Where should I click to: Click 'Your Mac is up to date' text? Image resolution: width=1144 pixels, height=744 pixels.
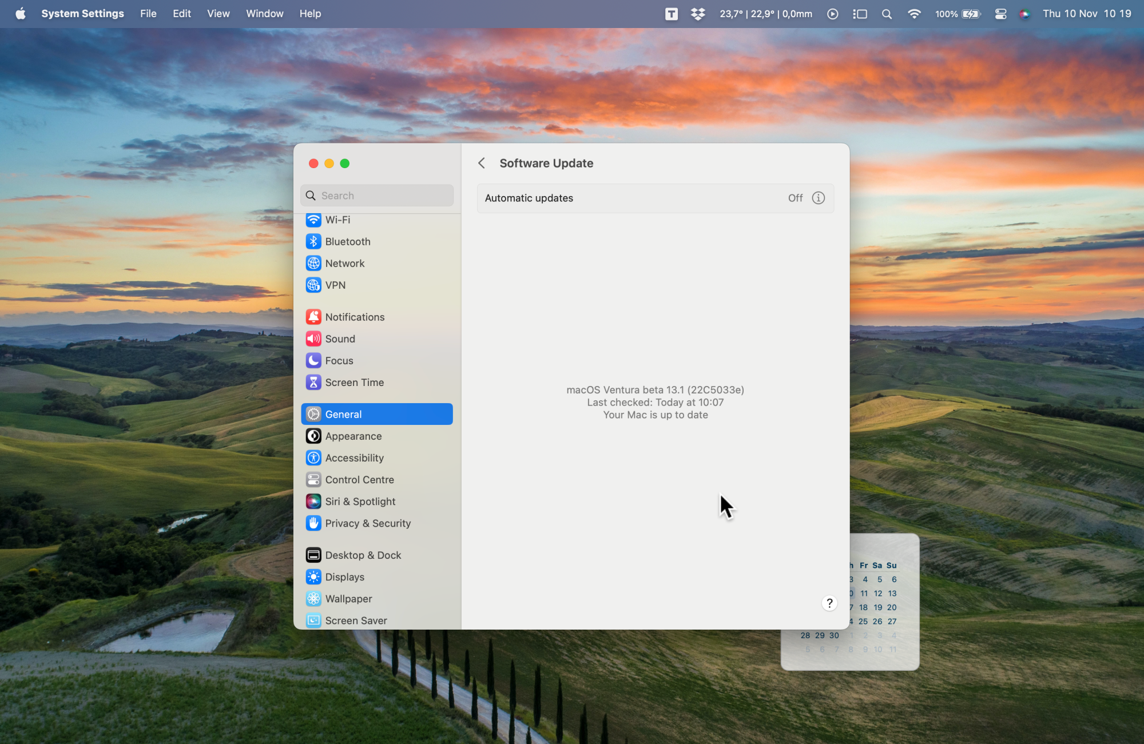[656, 415]
